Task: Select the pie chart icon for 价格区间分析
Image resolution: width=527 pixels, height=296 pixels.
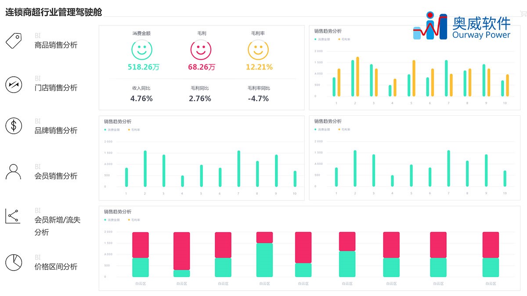Action: coord(14,262)
